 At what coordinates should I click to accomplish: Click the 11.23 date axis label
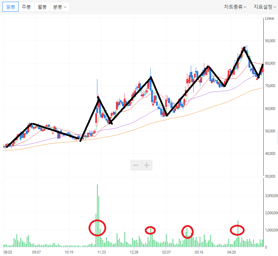pos(102,252)
